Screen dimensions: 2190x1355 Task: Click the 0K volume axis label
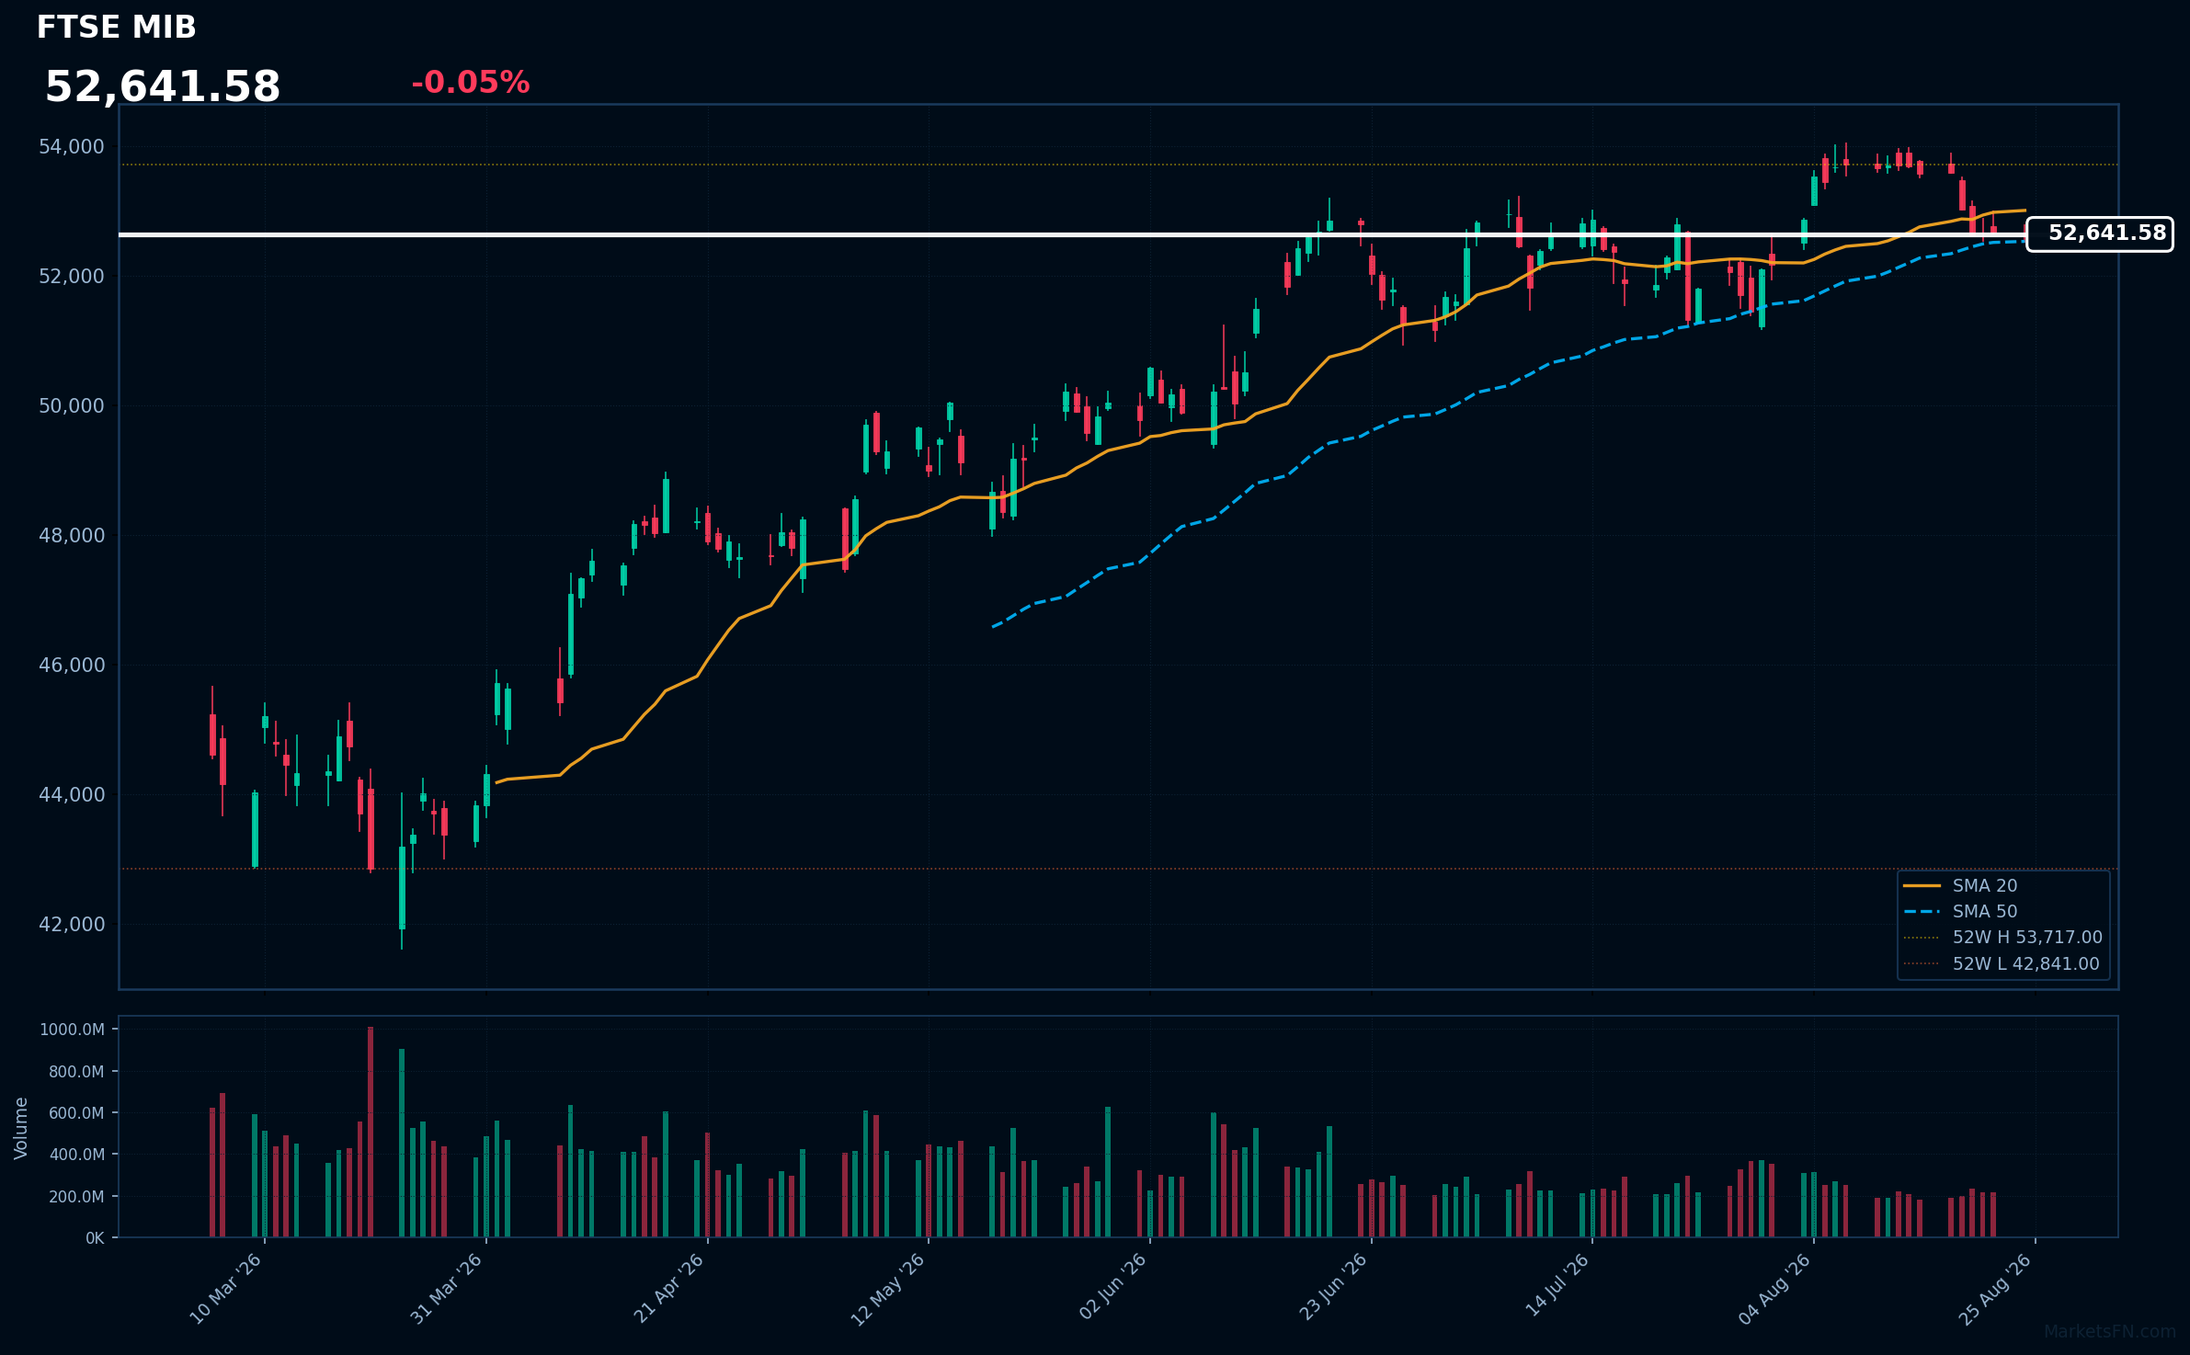point(95,1238)
